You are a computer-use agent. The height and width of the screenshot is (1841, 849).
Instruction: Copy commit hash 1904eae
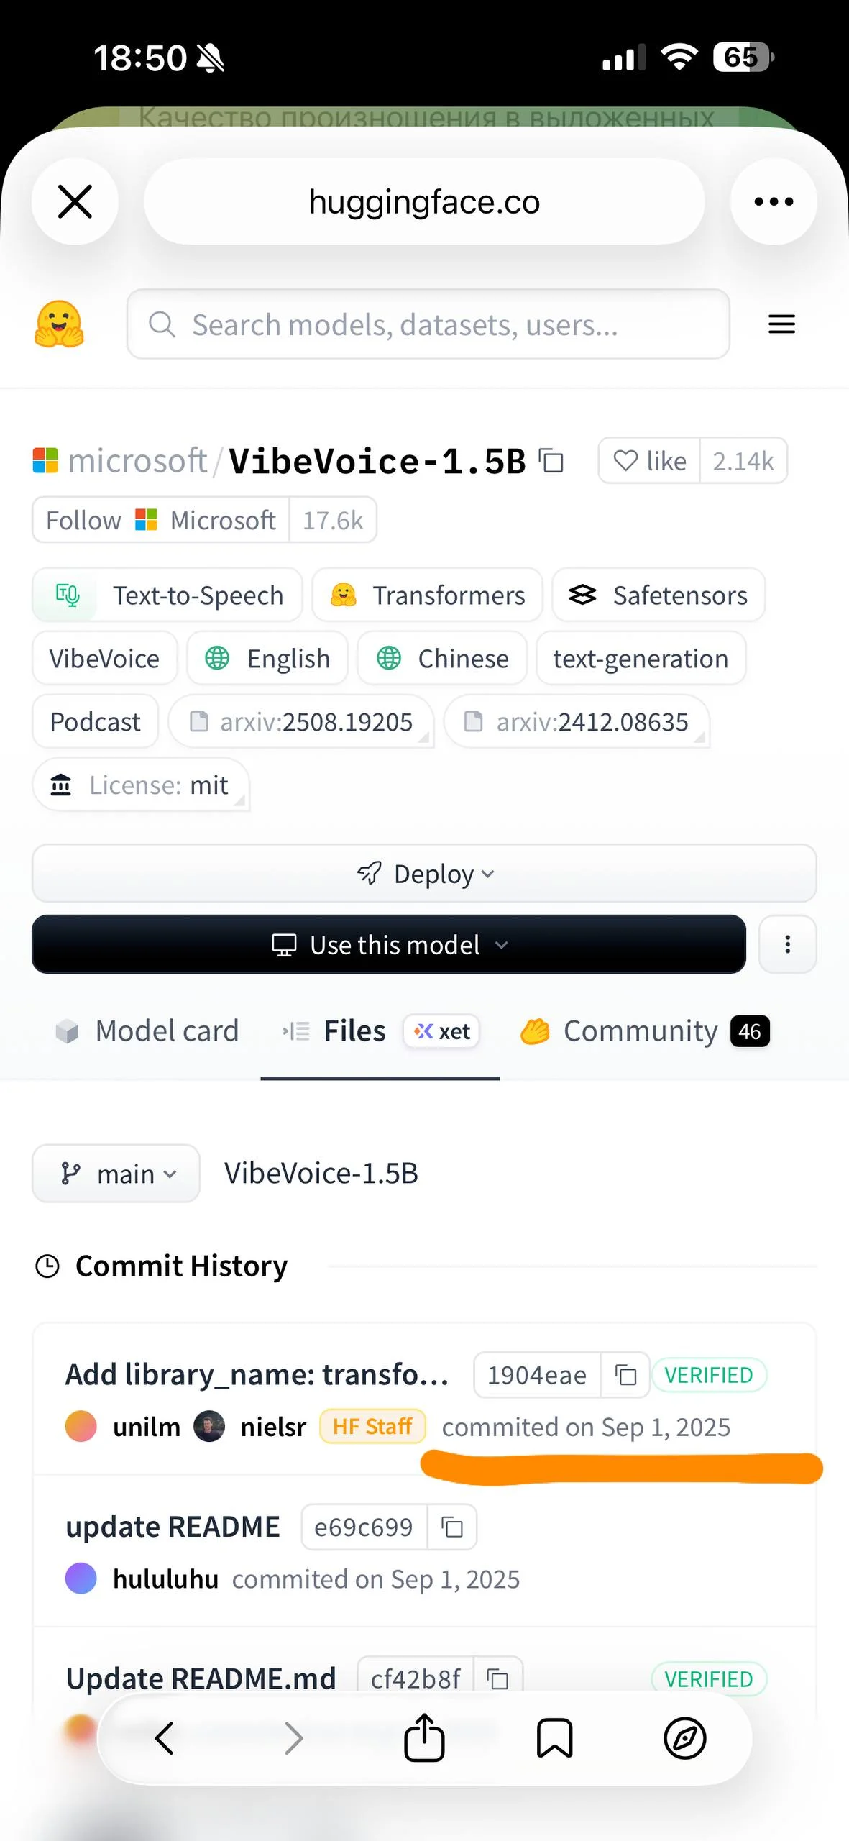click(625, 1375)
